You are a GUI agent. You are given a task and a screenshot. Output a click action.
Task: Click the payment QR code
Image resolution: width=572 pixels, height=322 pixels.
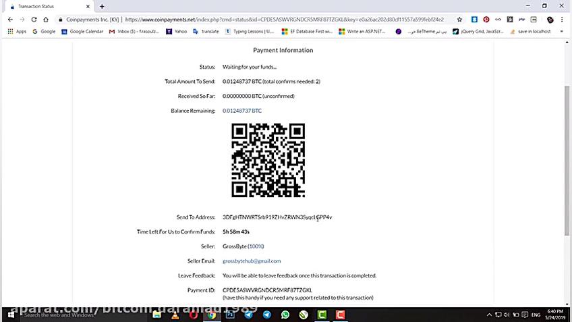click(268, 160)
